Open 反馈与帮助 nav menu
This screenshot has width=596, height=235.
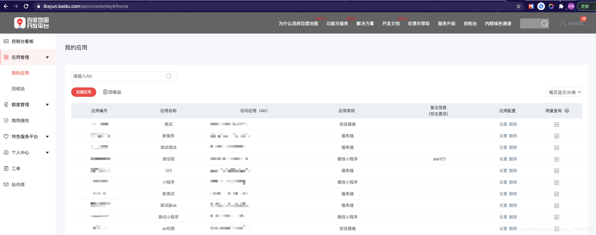click(419, 23)
